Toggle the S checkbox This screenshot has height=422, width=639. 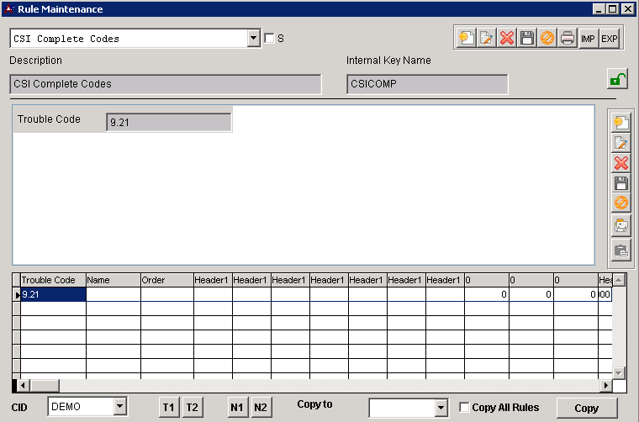[269, 39]
